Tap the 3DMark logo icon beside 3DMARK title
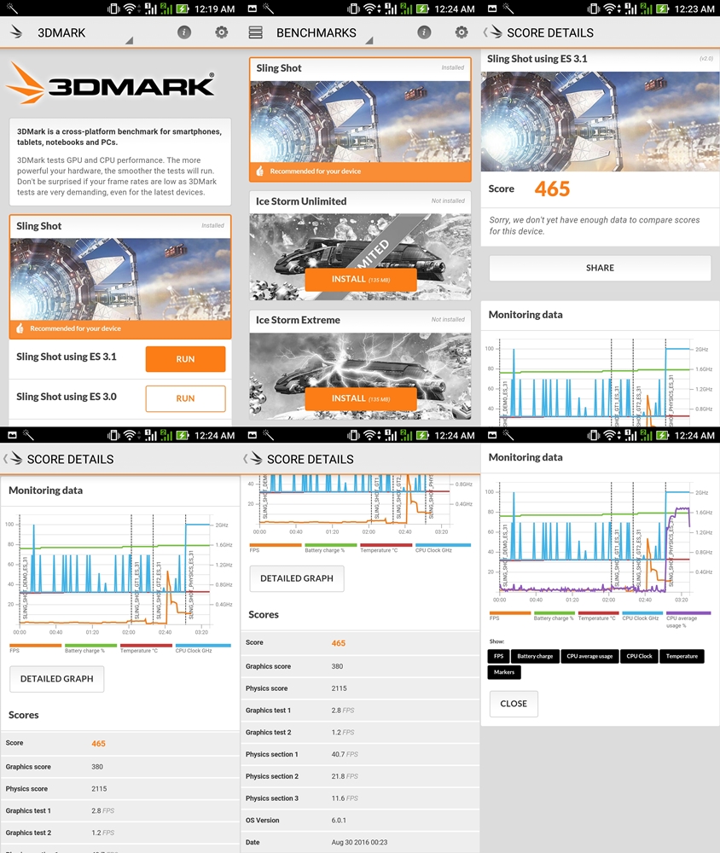 pyautogui.click(x=16, y=33)
